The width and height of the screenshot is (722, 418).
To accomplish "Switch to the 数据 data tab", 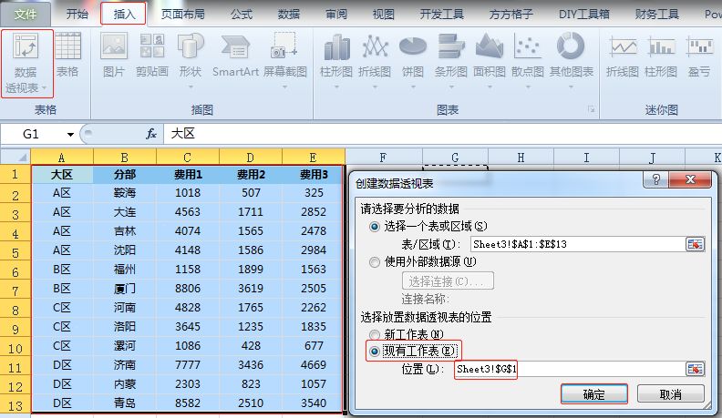I will click(289, 14).
